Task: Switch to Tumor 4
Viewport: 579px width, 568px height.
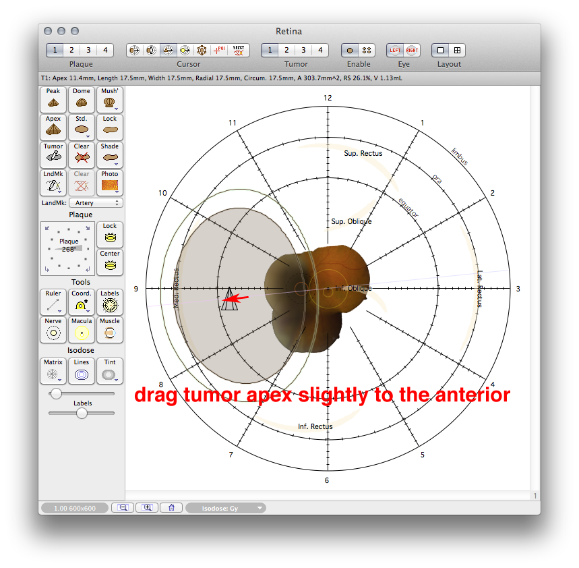Action: (x=320, y=51)
